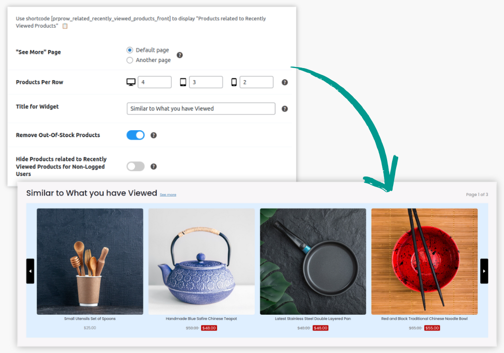504x353 pixels.
Task: Click help icon for Remove Out-Of-Stock Products
Action: 154,135
